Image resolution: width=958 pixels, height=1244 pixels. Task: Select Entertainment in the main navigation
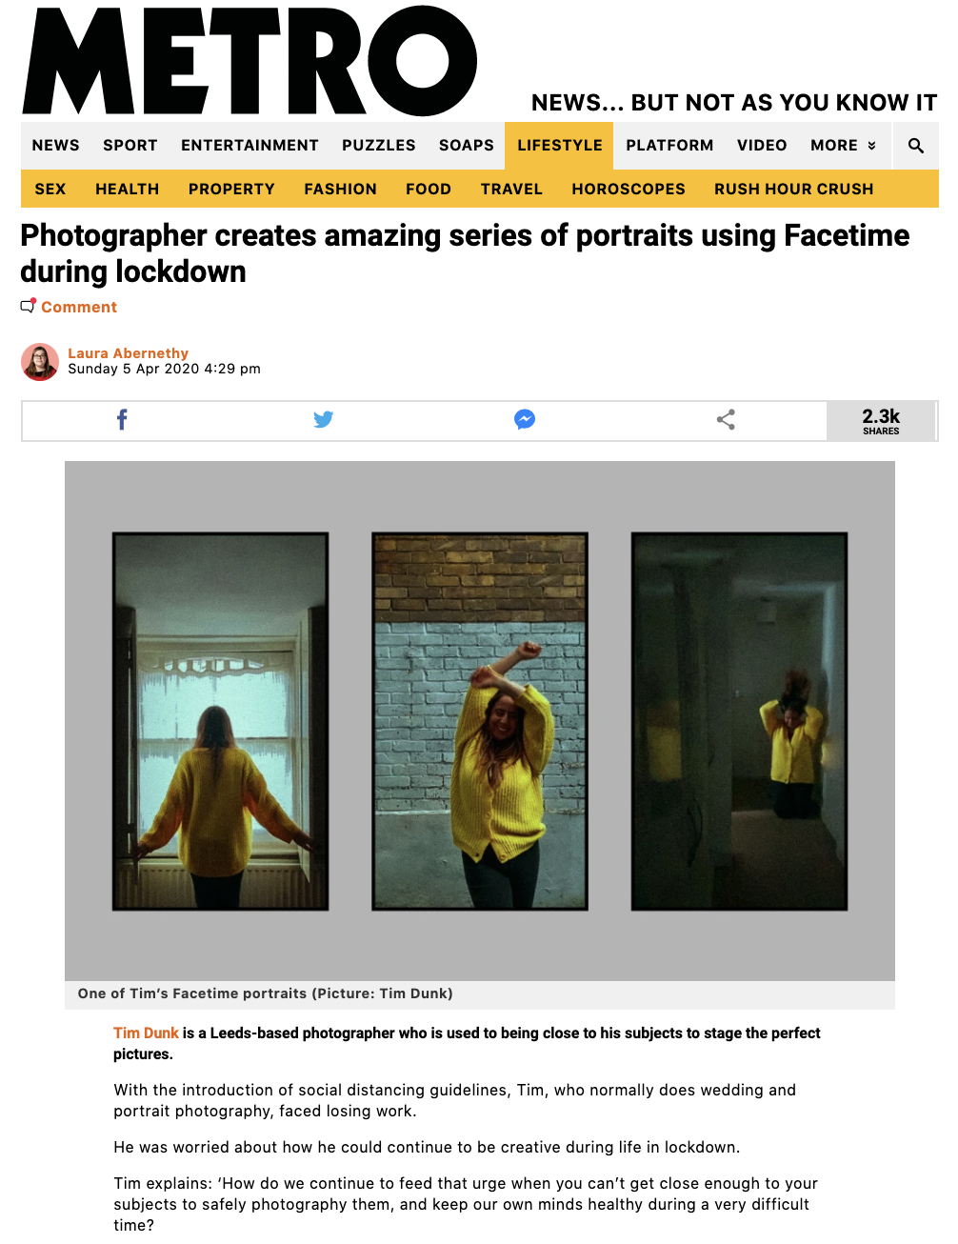click(249, 146)
